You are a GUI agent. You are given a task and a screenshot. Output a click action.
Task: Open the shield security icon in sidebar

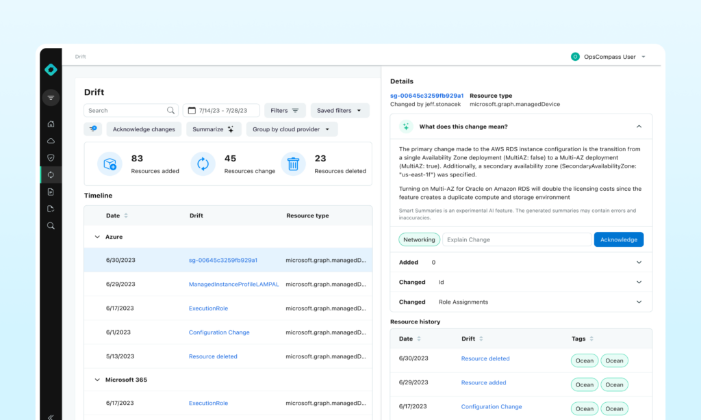point(51,158)
